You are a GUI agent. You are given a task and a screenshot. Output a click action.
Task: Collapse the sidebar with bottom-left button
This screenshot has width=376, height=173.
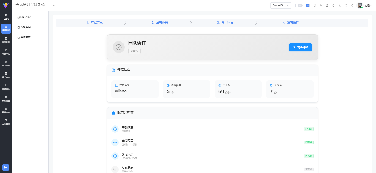pyautogui.click(x=6, y=168)
